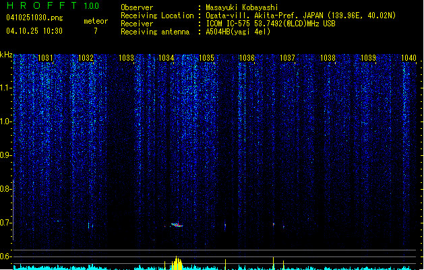Select the antenna text A504HB(yagi 4el)
Image resolution: width=424 pixels, height=270 pixels.
click(x=238, y=32)
